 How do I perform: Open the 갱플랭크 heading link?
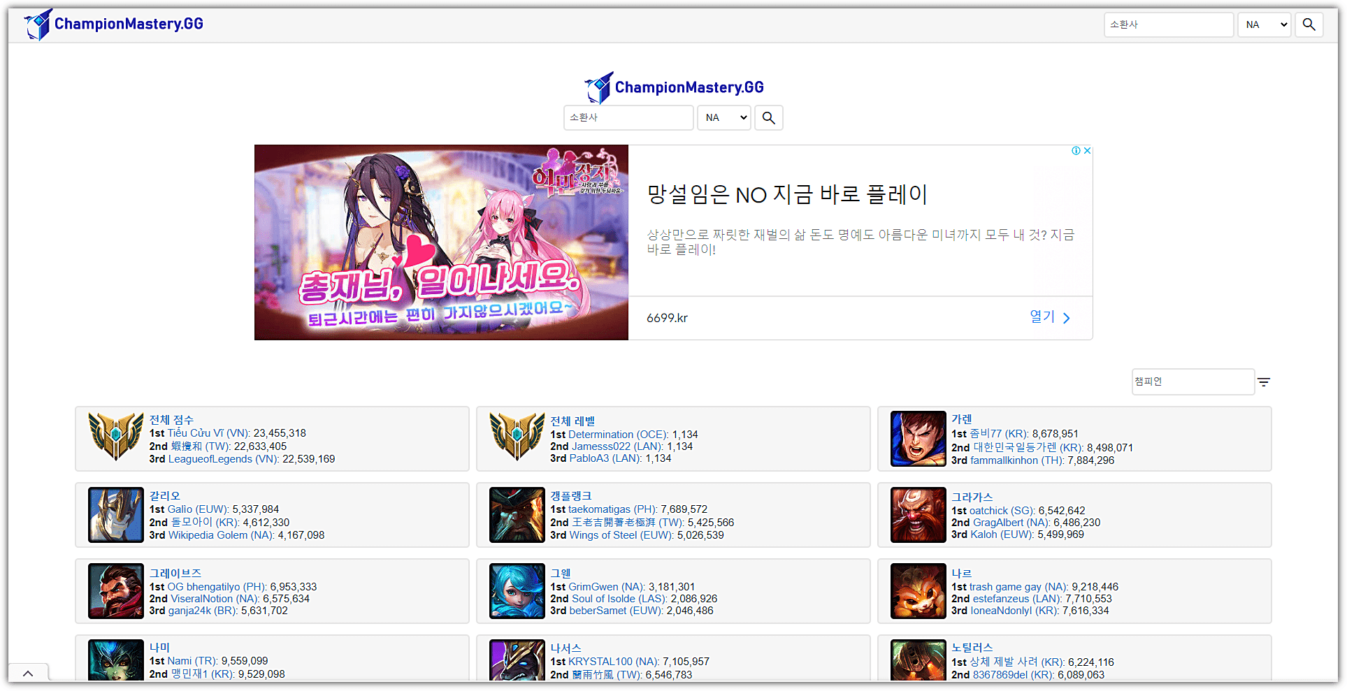tap(571, 496)
